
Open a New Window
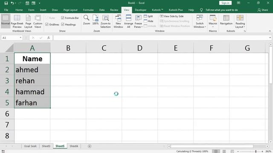[118, 21]
